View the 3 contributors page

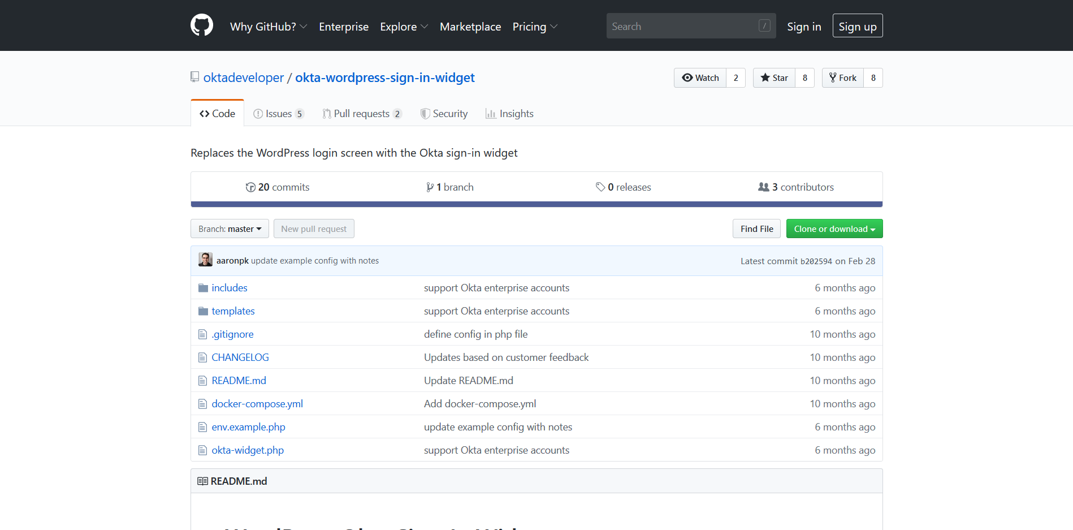coord(796,187)
